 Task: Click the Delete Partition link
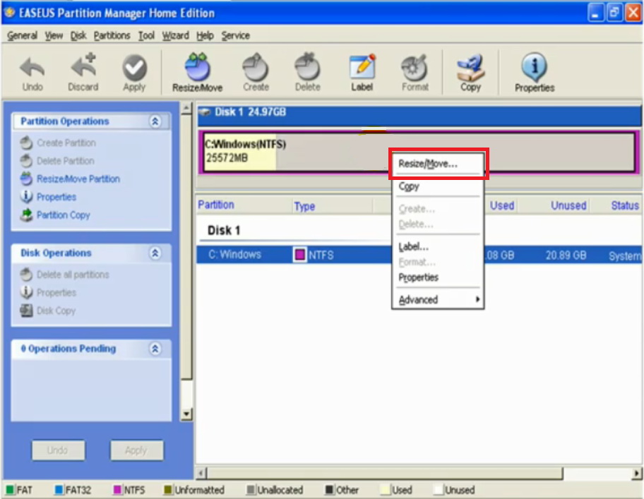65,161
